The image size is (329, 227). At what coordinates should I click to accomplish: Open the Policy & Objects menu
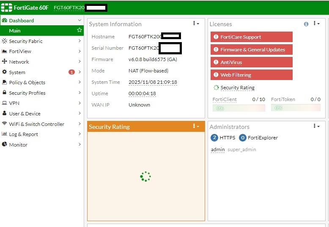coord(42,83)
